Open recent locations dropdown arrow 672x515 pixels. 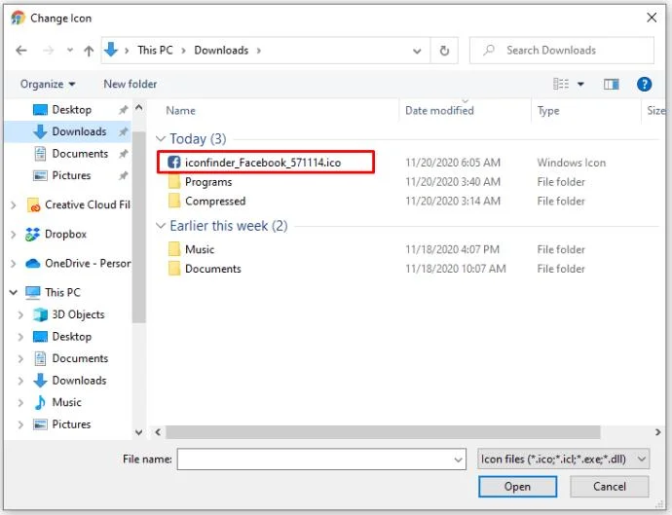[69, 51]
